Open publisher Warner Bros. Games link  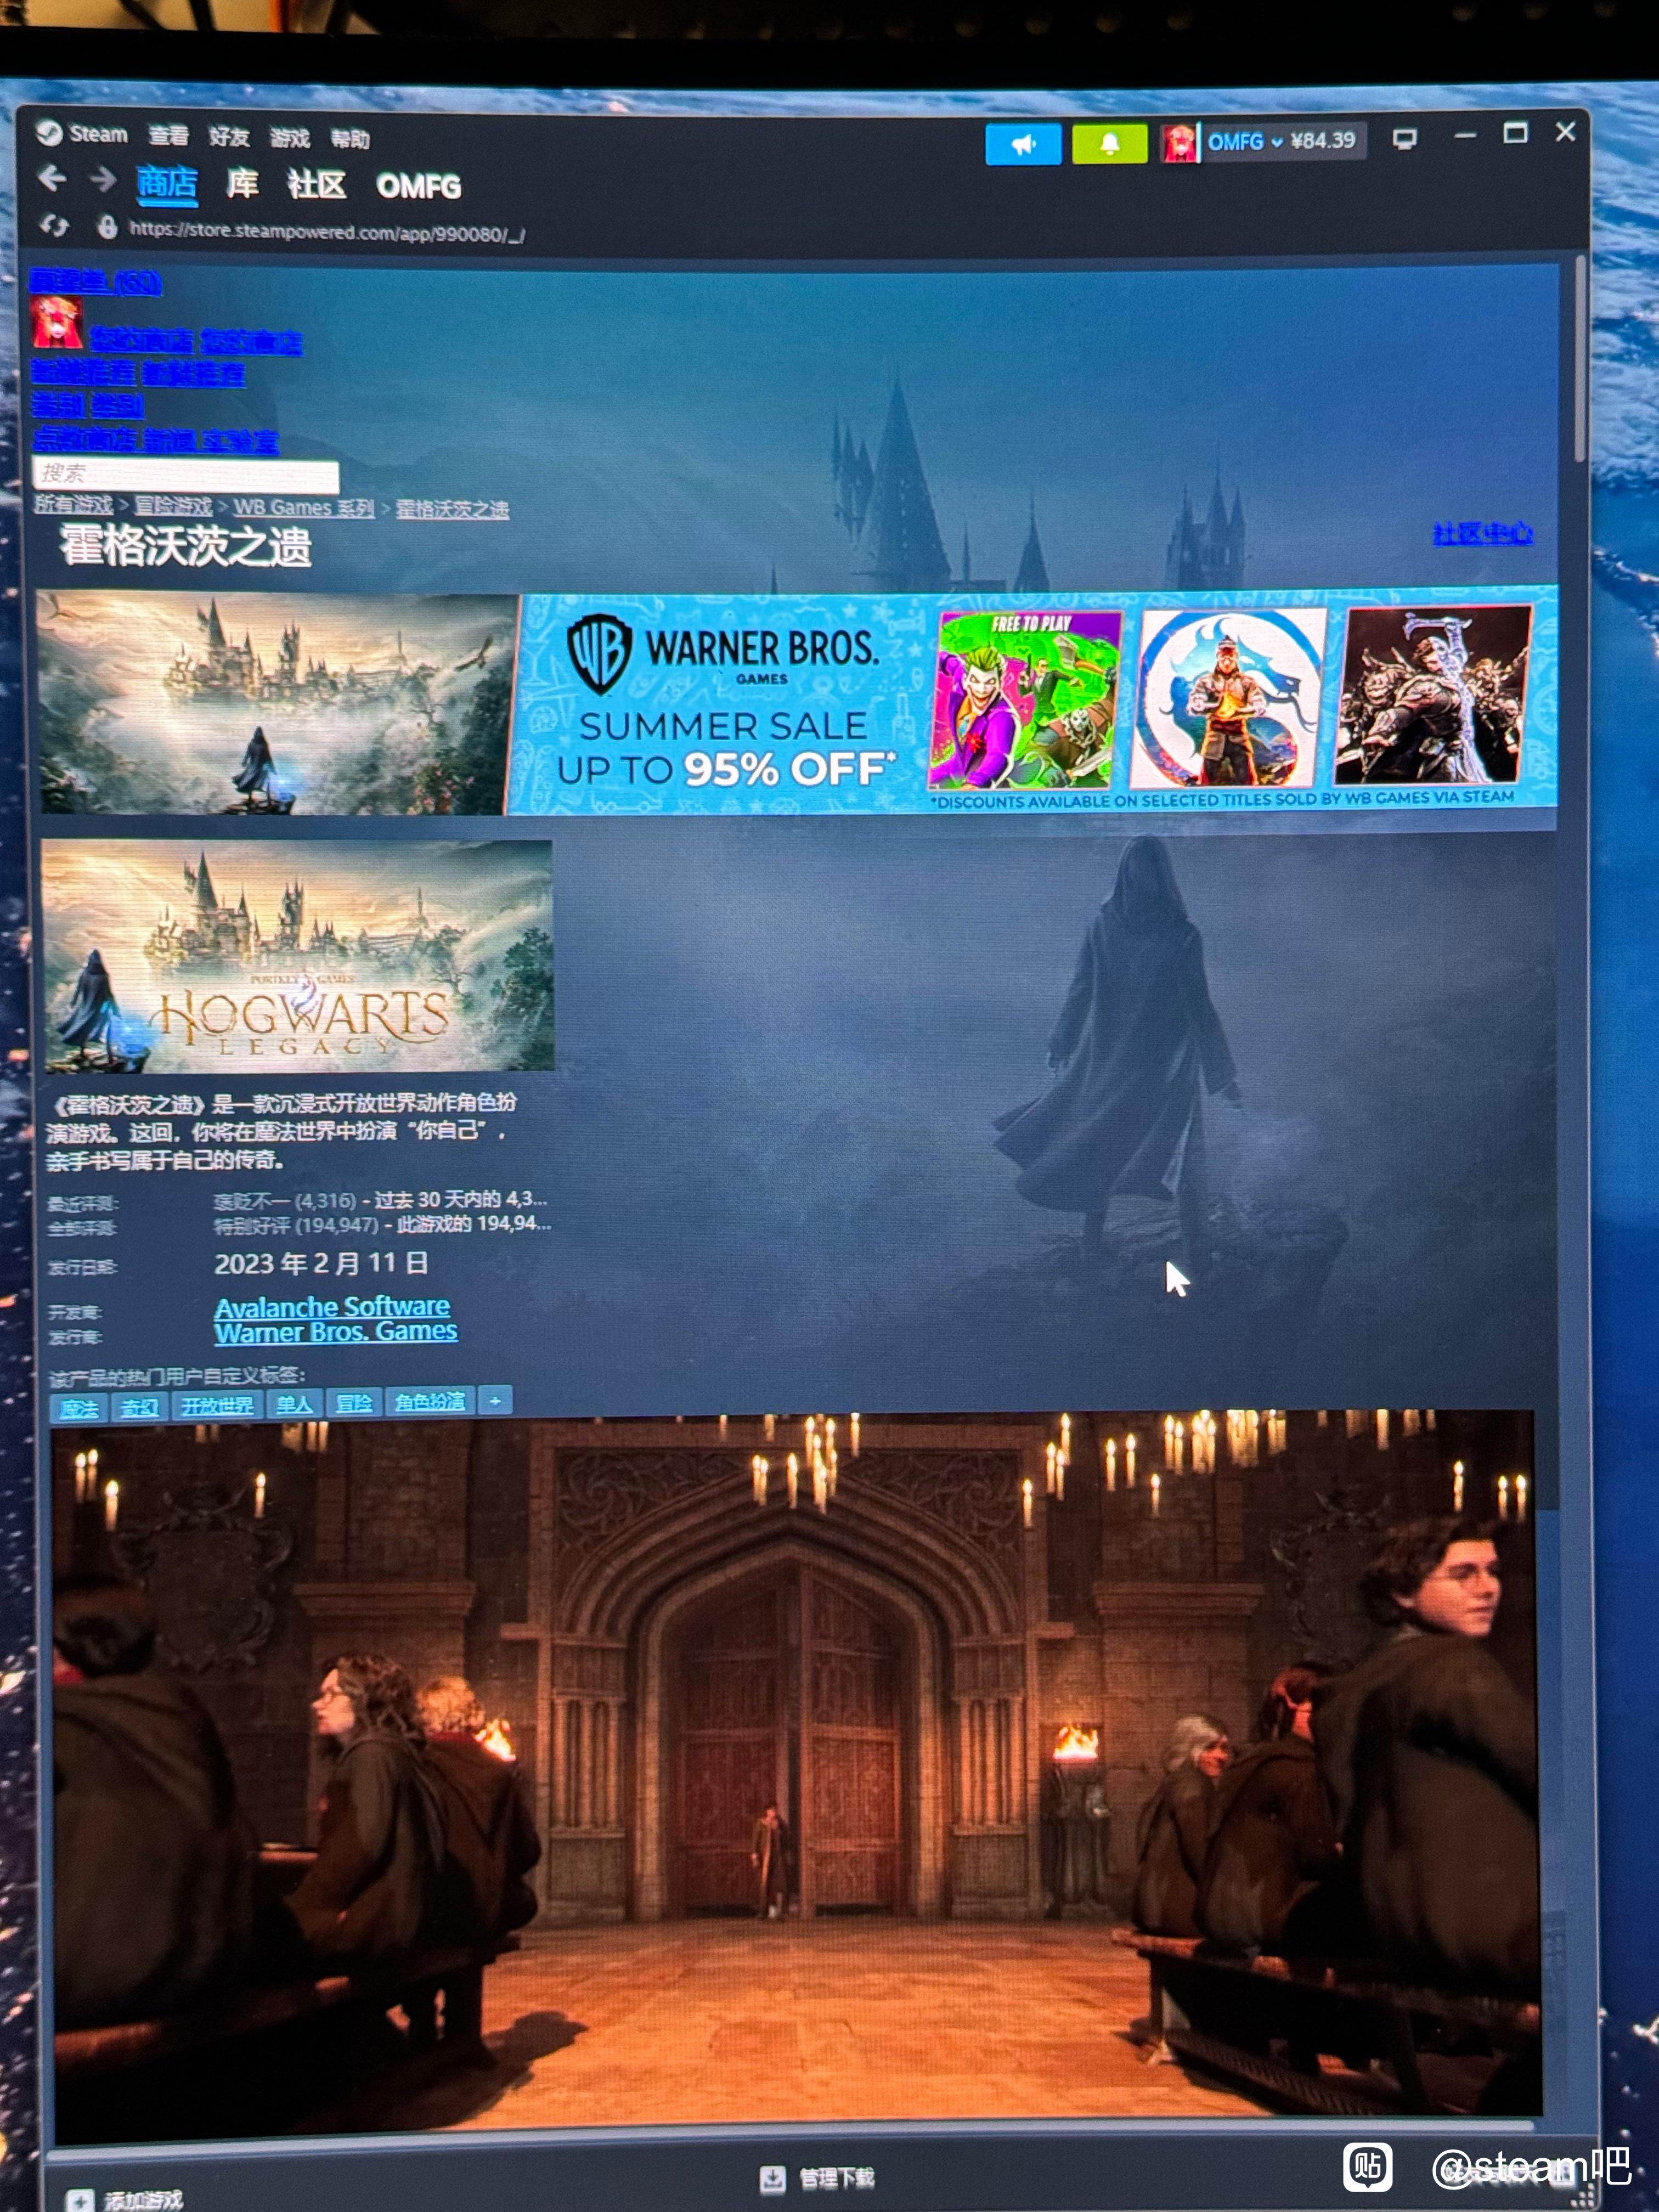tap(336, 1332)
